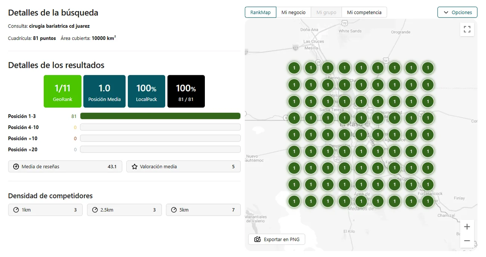Click the radius icon beside 5km
This screenshot has width=486, height=257.
point(174,210)
